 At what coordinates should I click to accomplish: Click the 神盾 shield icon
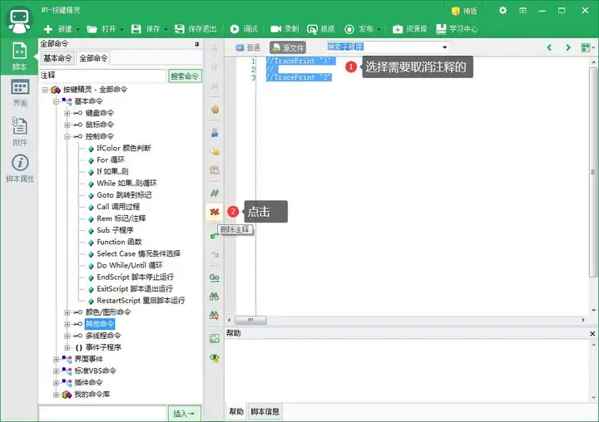coord(455,12)
